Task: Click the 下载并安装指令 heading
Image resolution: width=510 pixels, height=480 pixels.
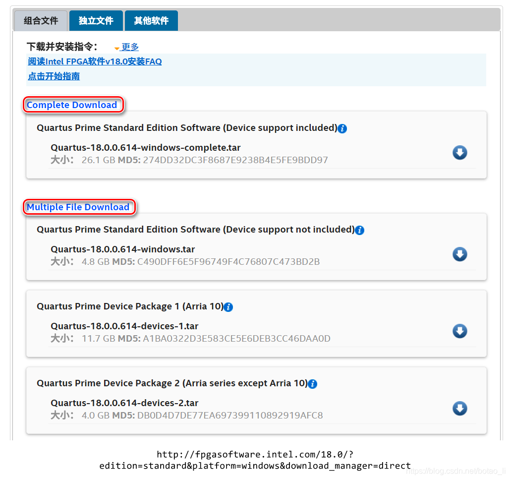Action: point(62,47)
